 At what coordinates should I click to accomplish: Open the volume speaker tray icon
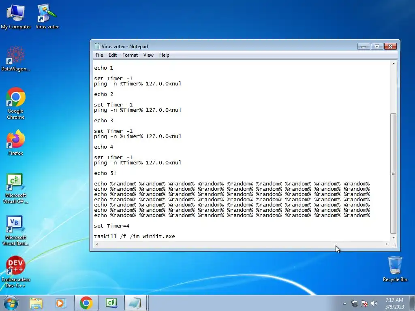tap(374, 303)
